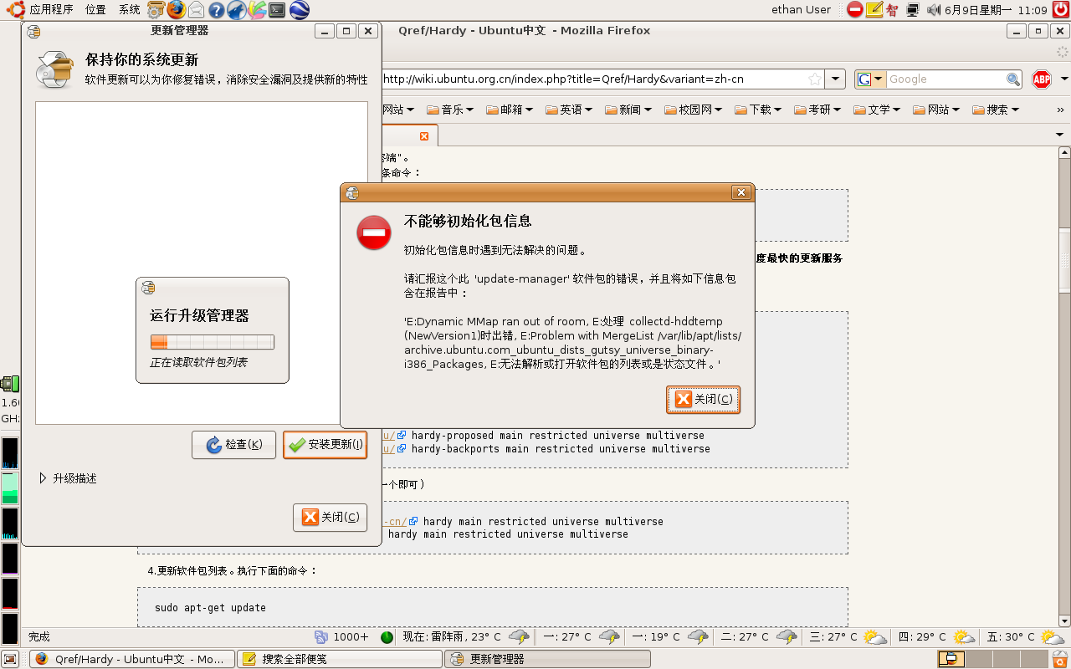Open the 校园网 bookmarks folder
Screen dimensions: 1071x669
point(694,110)
